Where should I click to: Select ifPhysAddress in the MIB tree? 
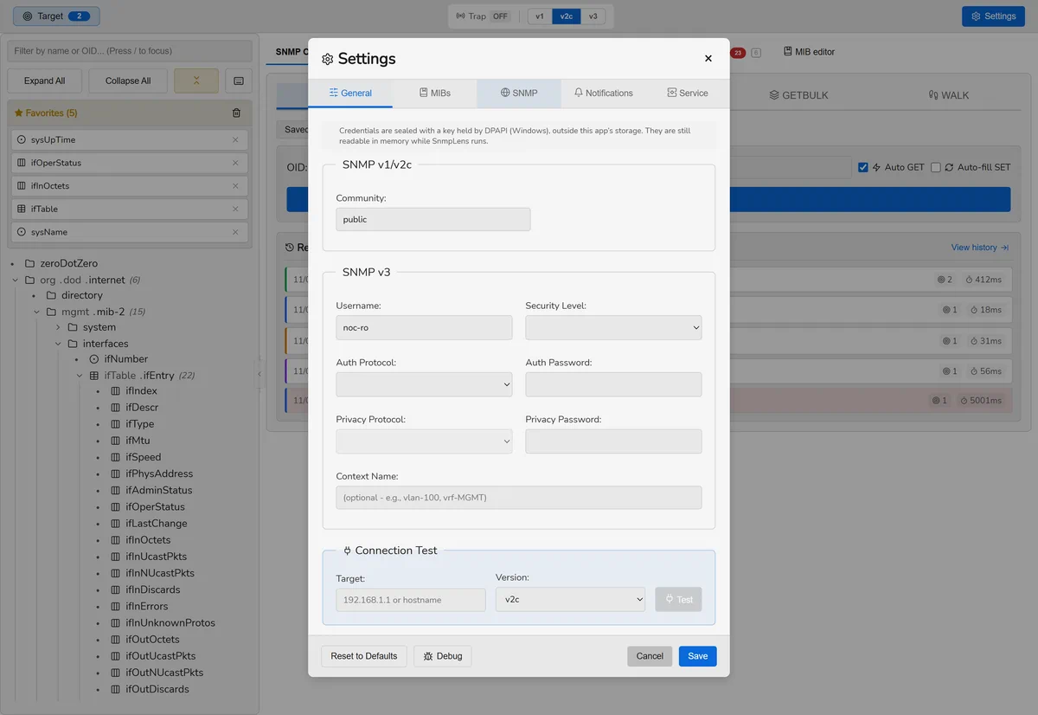(x=159, y=473)
